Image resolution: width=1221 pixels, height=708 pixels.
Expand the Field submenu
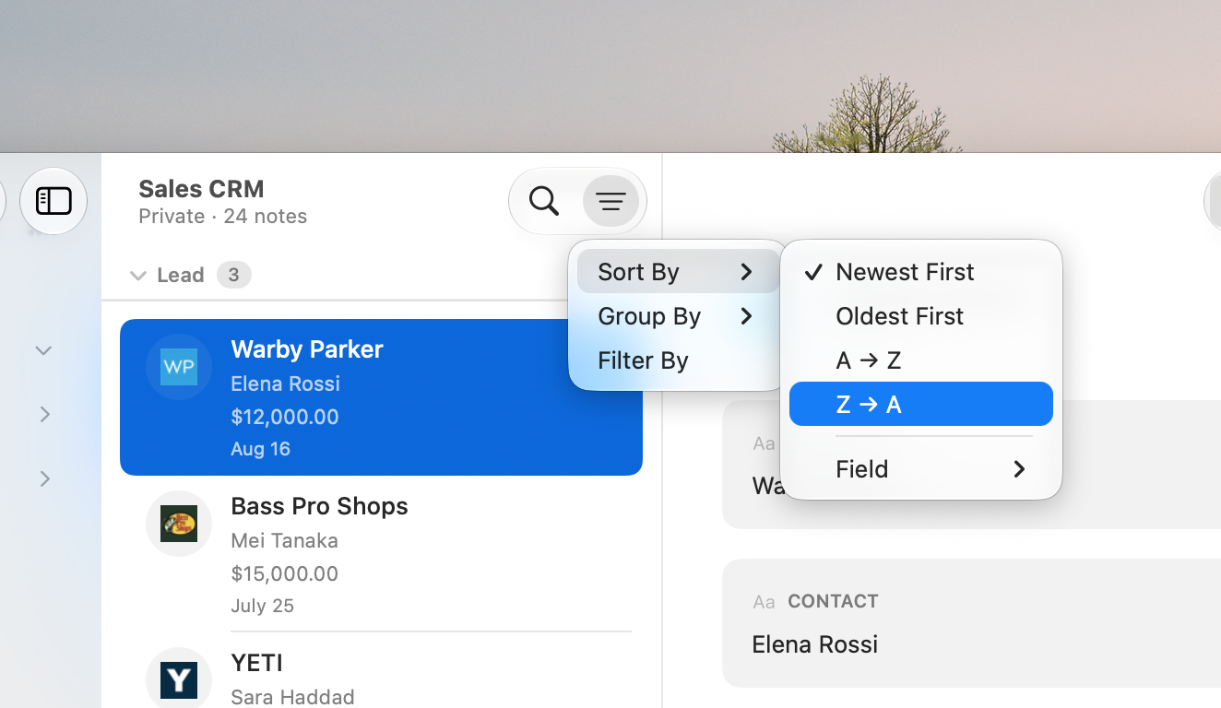920,469
